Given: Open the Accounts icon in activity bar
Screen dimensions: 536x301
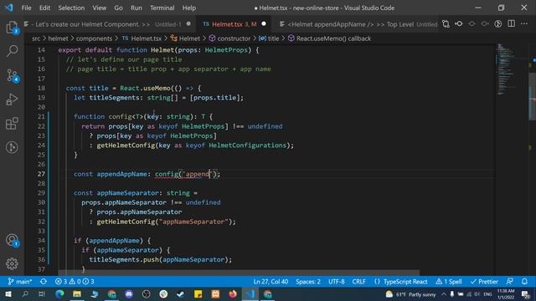Looking at the screenshot, I should (x=12, y=240).
